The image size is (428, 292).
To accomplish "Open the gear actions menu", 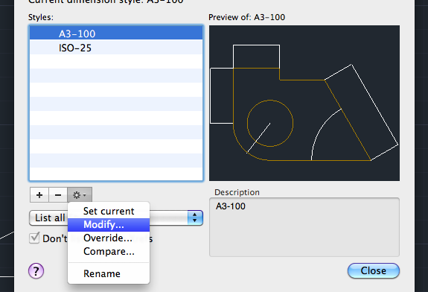I will click(x=80, y=195).
